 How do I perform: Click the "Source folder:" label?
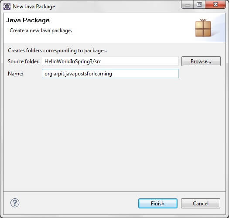[24, 61]
